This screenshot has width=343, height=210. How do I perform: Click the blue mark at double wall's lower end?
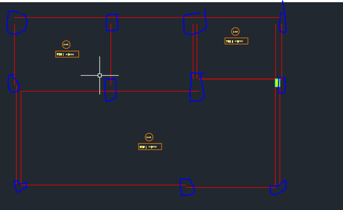(x=197, y=87)
